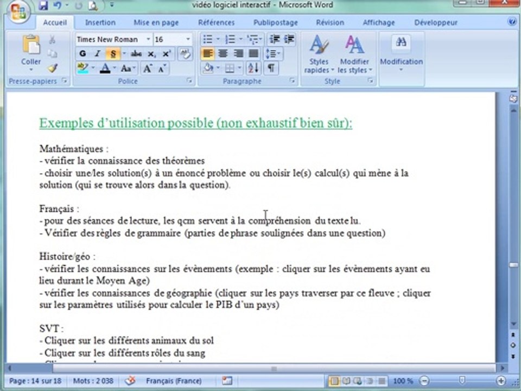Align text right
This screenshot has width=521, height=391.
click(238, 54)
